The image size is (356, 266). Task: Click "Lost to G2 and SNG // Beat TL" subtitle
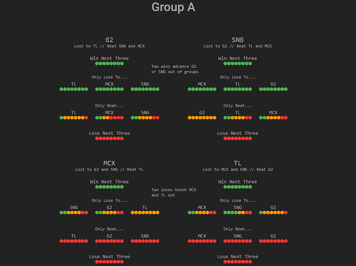point(109,169)
